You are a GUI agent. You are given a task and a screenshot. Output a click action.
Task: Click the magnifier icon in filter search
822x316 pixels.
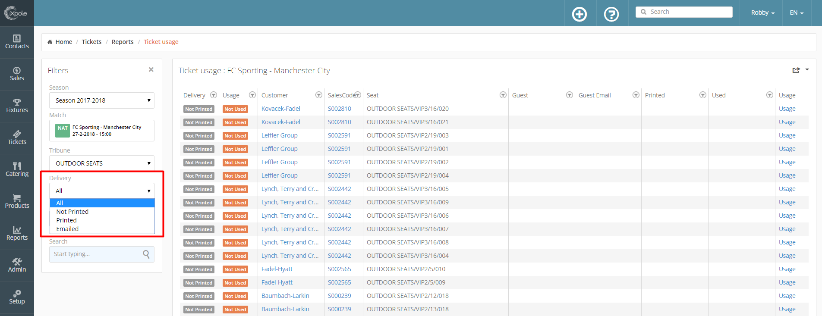coord(146,254)
